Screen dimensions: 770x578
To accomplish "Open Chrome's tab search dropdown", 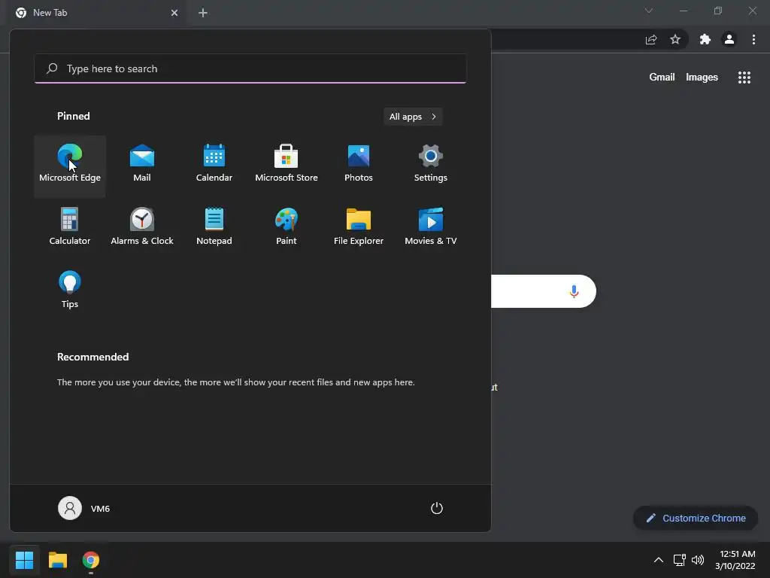I will (x=649, y=11).
